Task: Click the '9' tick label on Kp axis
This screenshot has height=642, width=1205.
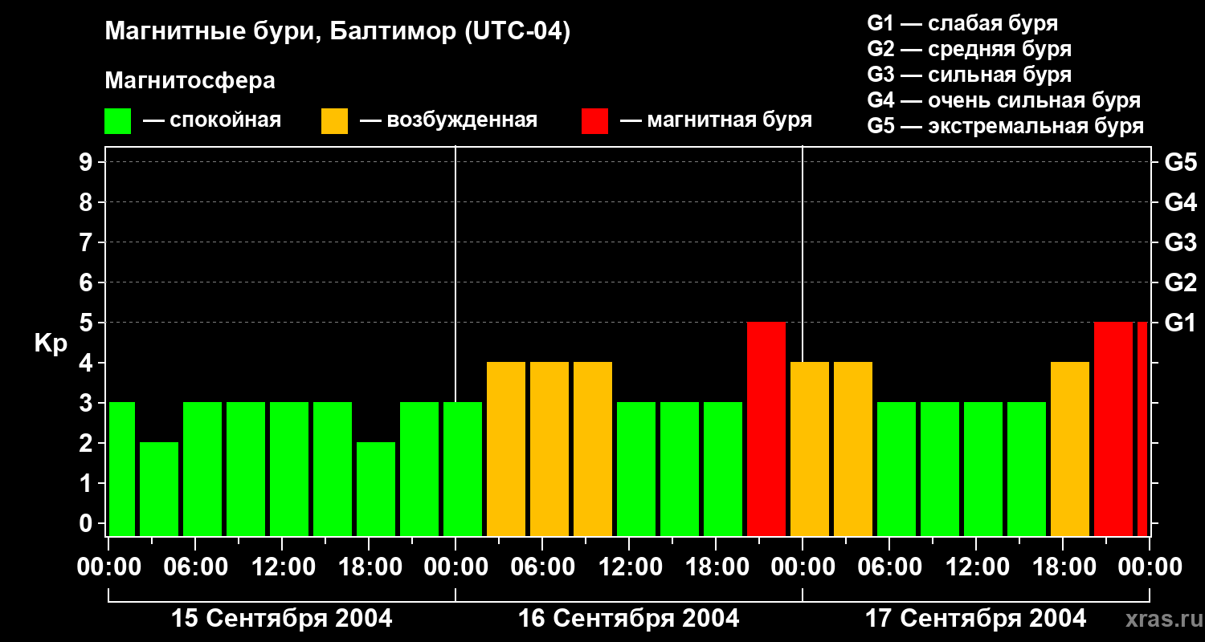Action: click(88, 162)
